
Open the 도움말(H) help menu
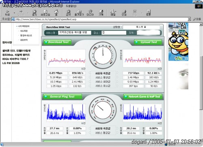point(71,6)
